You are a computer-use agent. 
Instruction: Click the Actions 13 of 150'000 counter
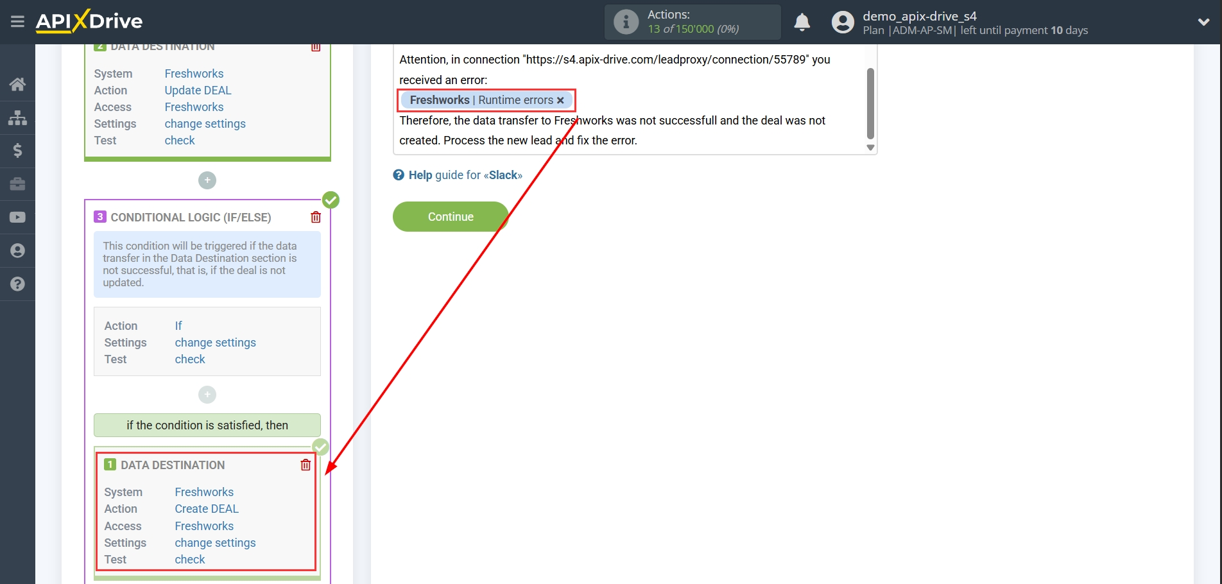click(693, 22)
